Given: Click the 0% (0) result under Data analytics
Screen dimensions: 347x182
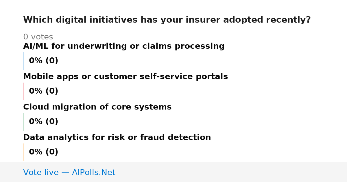Looking at the screenshot, I should pyautogui.click(x=44, y=152).
